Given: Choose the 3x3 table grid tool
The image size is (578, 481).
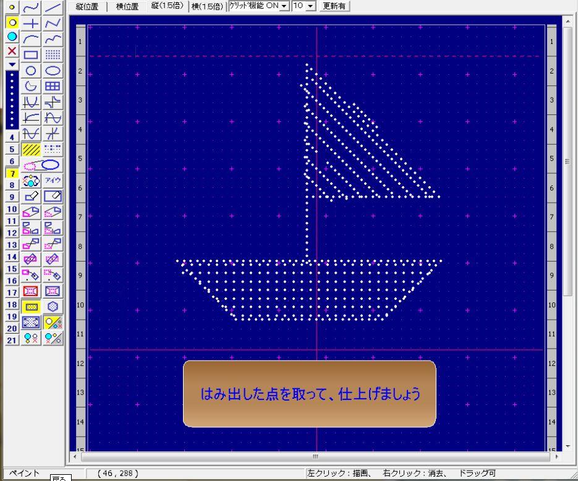Looking at the screenshot, I should 53,87.
